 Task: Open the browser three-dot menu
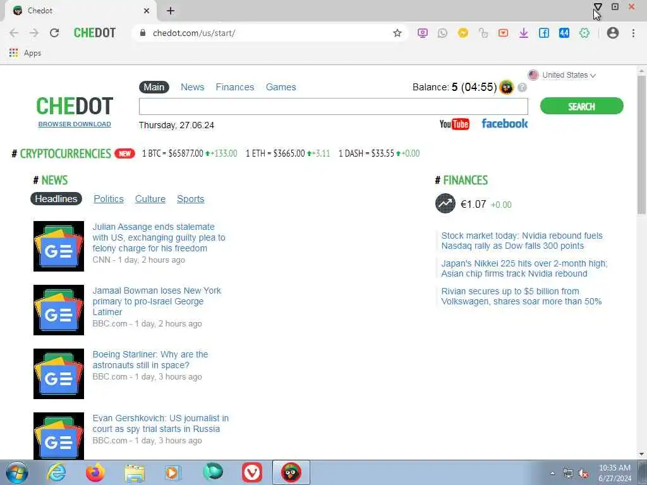(633, 33)
